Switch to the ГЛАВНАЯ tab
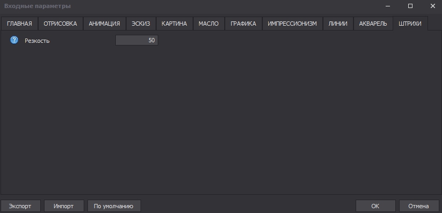This screenshot has width=442, height=213. tap(19, 24)
